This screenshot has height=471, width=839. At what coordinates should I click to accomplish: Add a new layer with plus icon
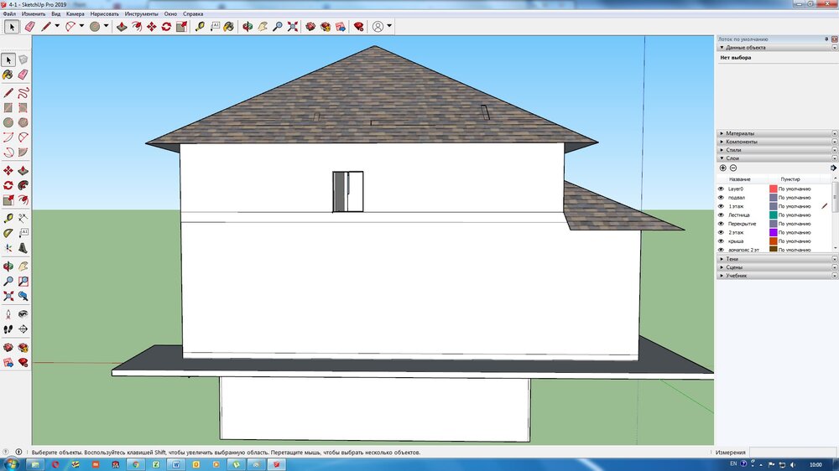point(722,168)
